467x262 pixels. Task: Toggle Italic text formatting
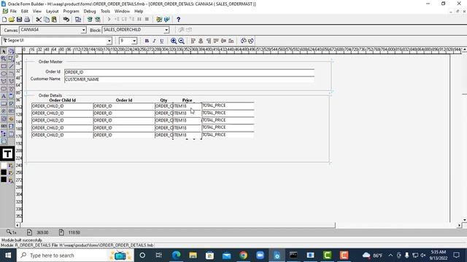click(154, 41)
